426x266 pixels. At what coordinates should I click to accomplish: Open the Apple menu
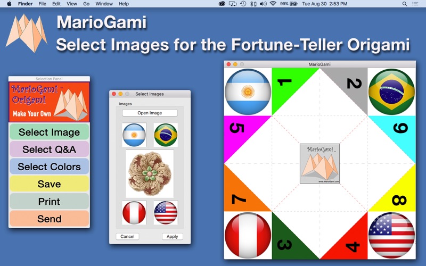pos(9,4)
